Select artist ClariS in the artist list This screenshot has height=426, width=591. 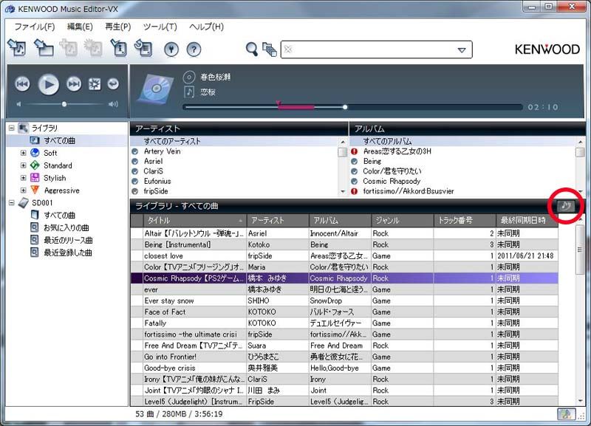click(153, 171)
